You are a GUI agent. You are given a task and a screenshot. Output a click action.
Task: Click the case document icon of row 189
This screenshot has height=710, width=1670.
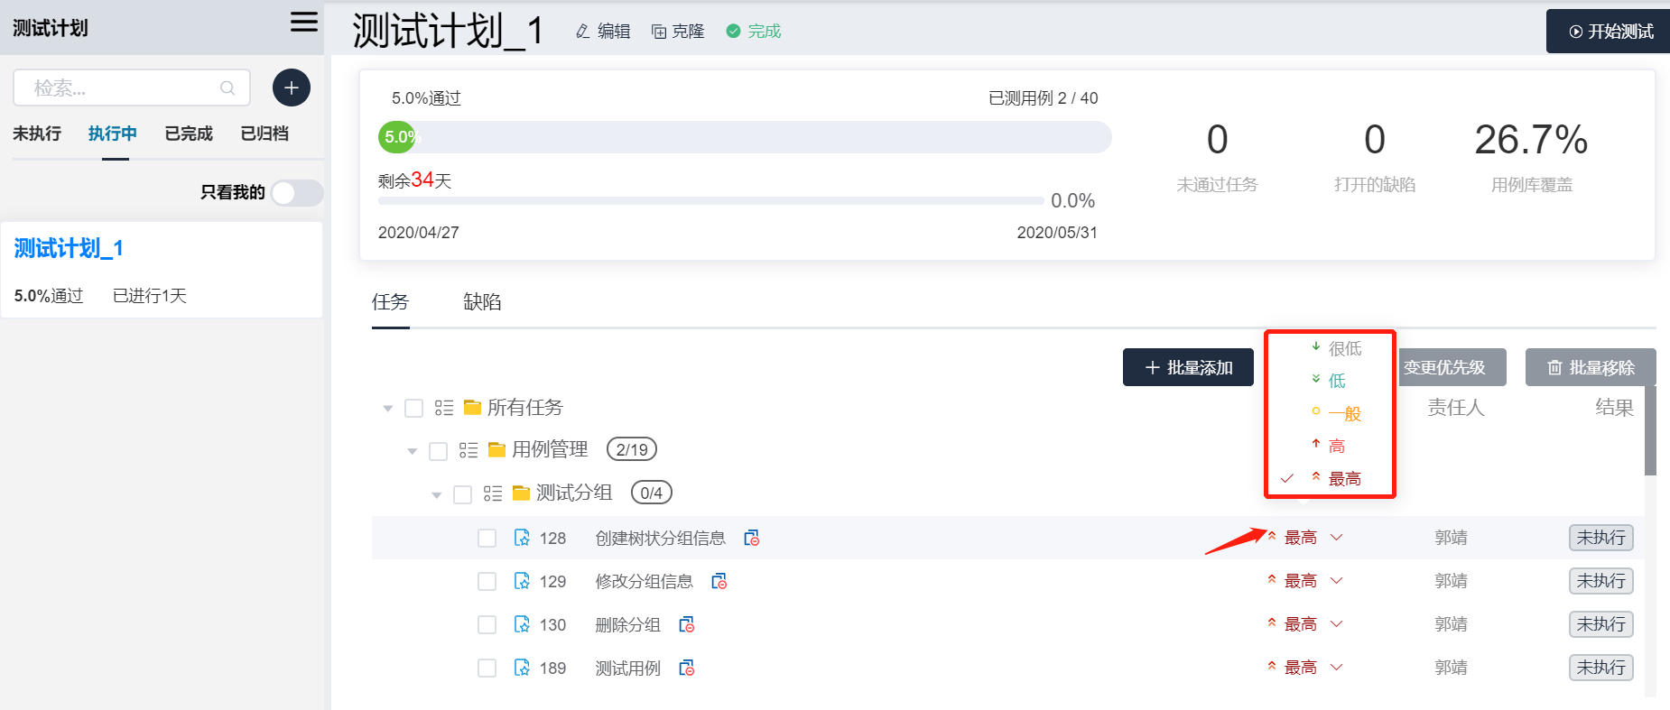[522, 668]
